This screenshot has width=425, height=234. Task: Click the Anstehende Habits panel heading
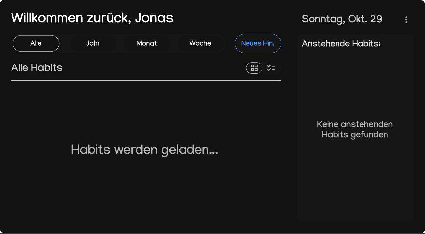(x=341, y=43)
